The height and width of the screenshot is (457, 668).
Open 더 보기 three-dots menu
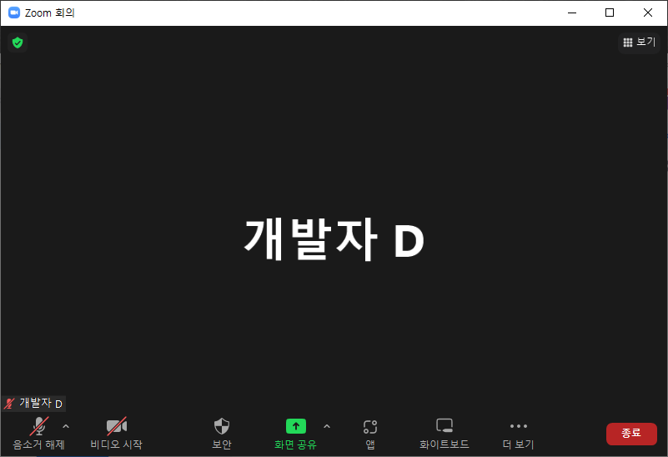519,426
